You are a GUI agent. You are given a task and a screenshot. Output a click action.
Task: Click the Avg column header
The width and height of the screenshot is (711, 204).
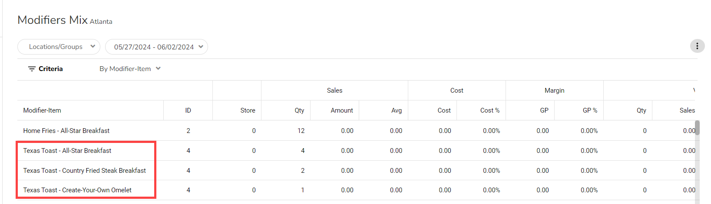(396, 110)
